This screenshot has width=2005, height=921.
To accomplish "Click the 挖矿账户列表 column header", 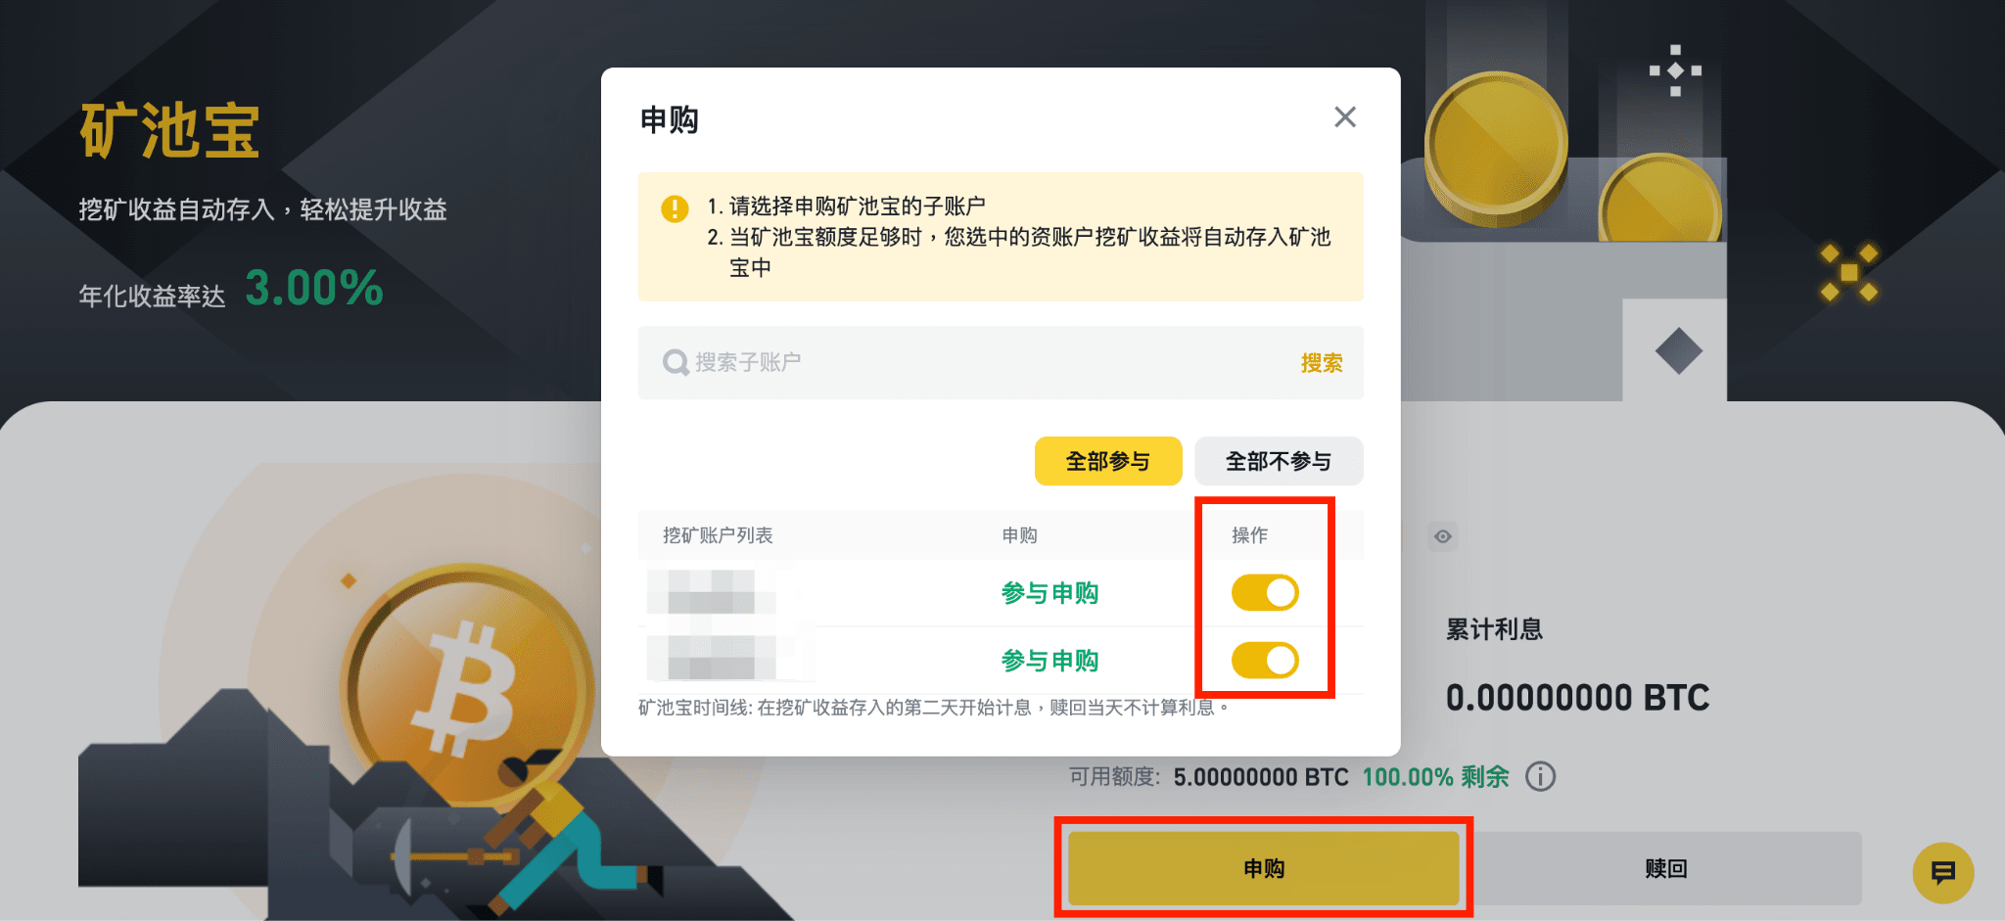I will [x=718, y=535].
